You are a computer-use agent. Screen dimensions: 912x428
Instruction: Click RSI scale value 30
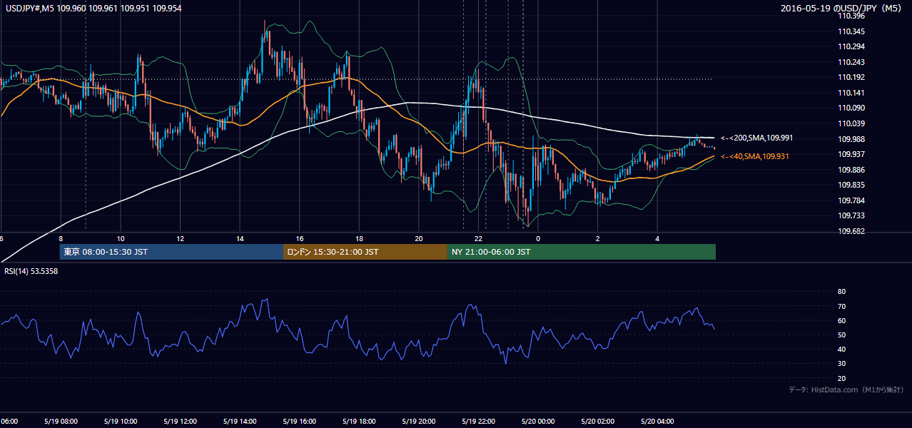coord(841,363)
